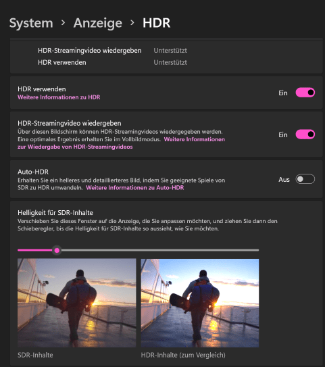The width and height of the screenshot is (325, 367).
Task: Disable HDR-Streamingvideo wiedergeben switch
Action: point(305,134)
